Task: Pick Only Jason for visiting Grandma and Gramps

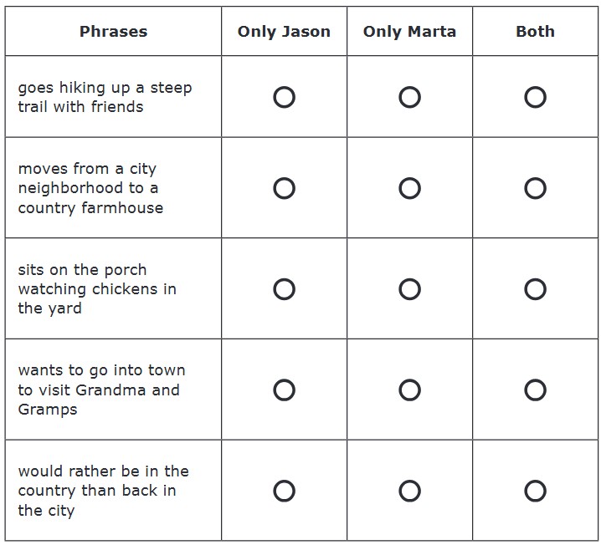Action: pyautogui.click(x=284, y=390)
